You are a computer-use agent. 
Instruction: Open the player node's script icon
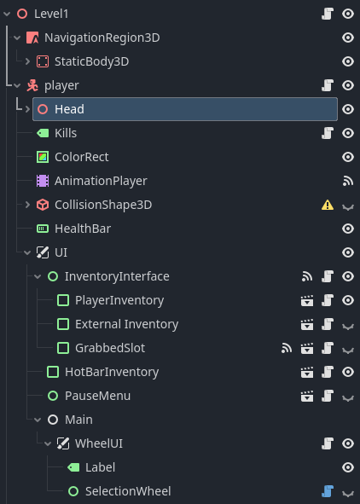328,85
